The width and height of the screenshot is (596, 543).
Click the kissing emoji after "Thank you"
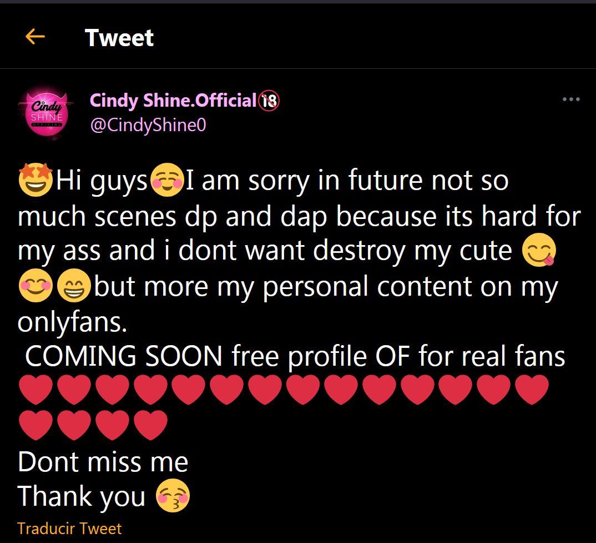tap(173, 496)
